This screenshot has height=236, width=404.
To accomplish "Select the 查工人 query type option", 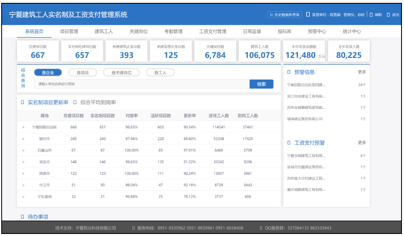I will pos(160,72).
